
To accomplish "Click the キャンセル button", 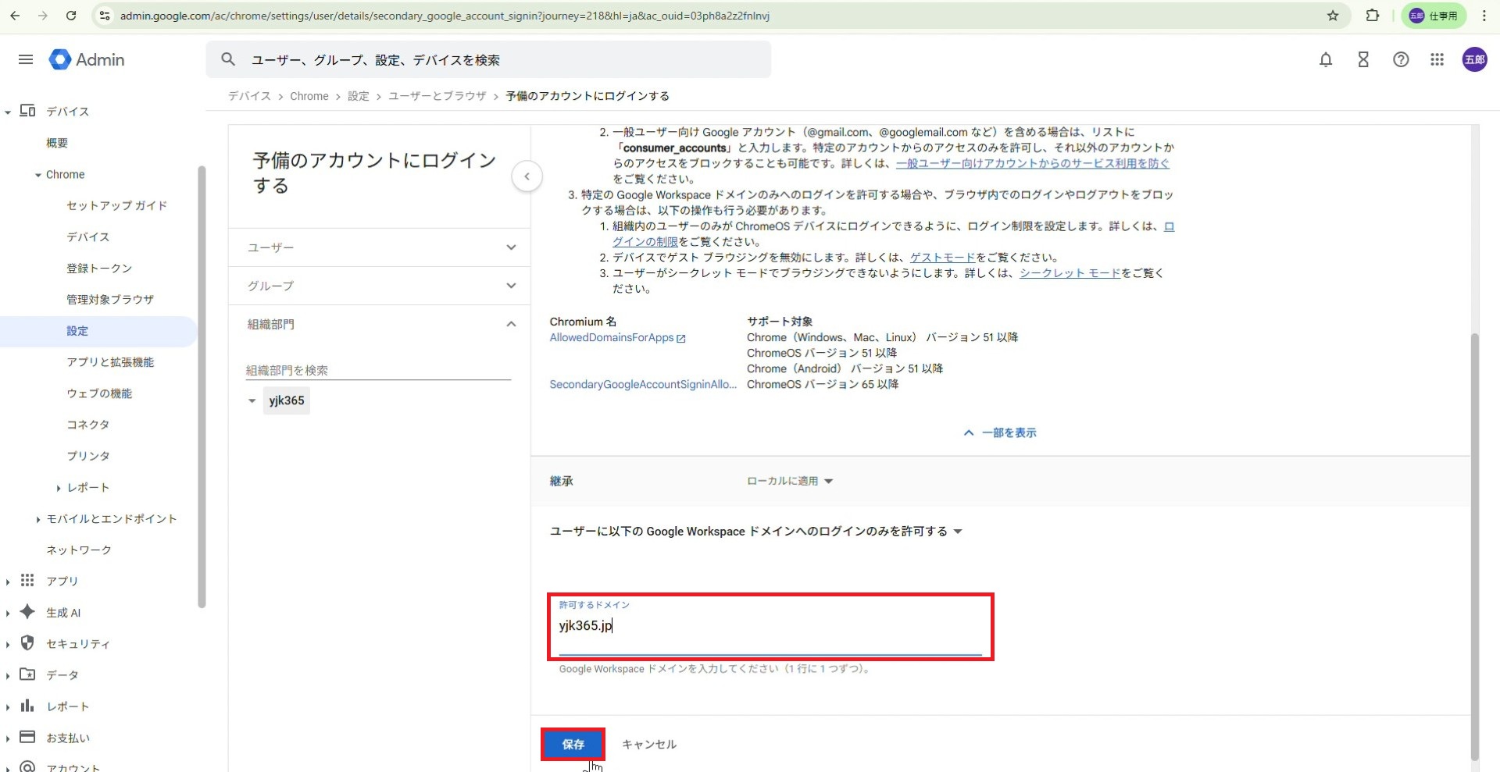I will coord(649,744).
